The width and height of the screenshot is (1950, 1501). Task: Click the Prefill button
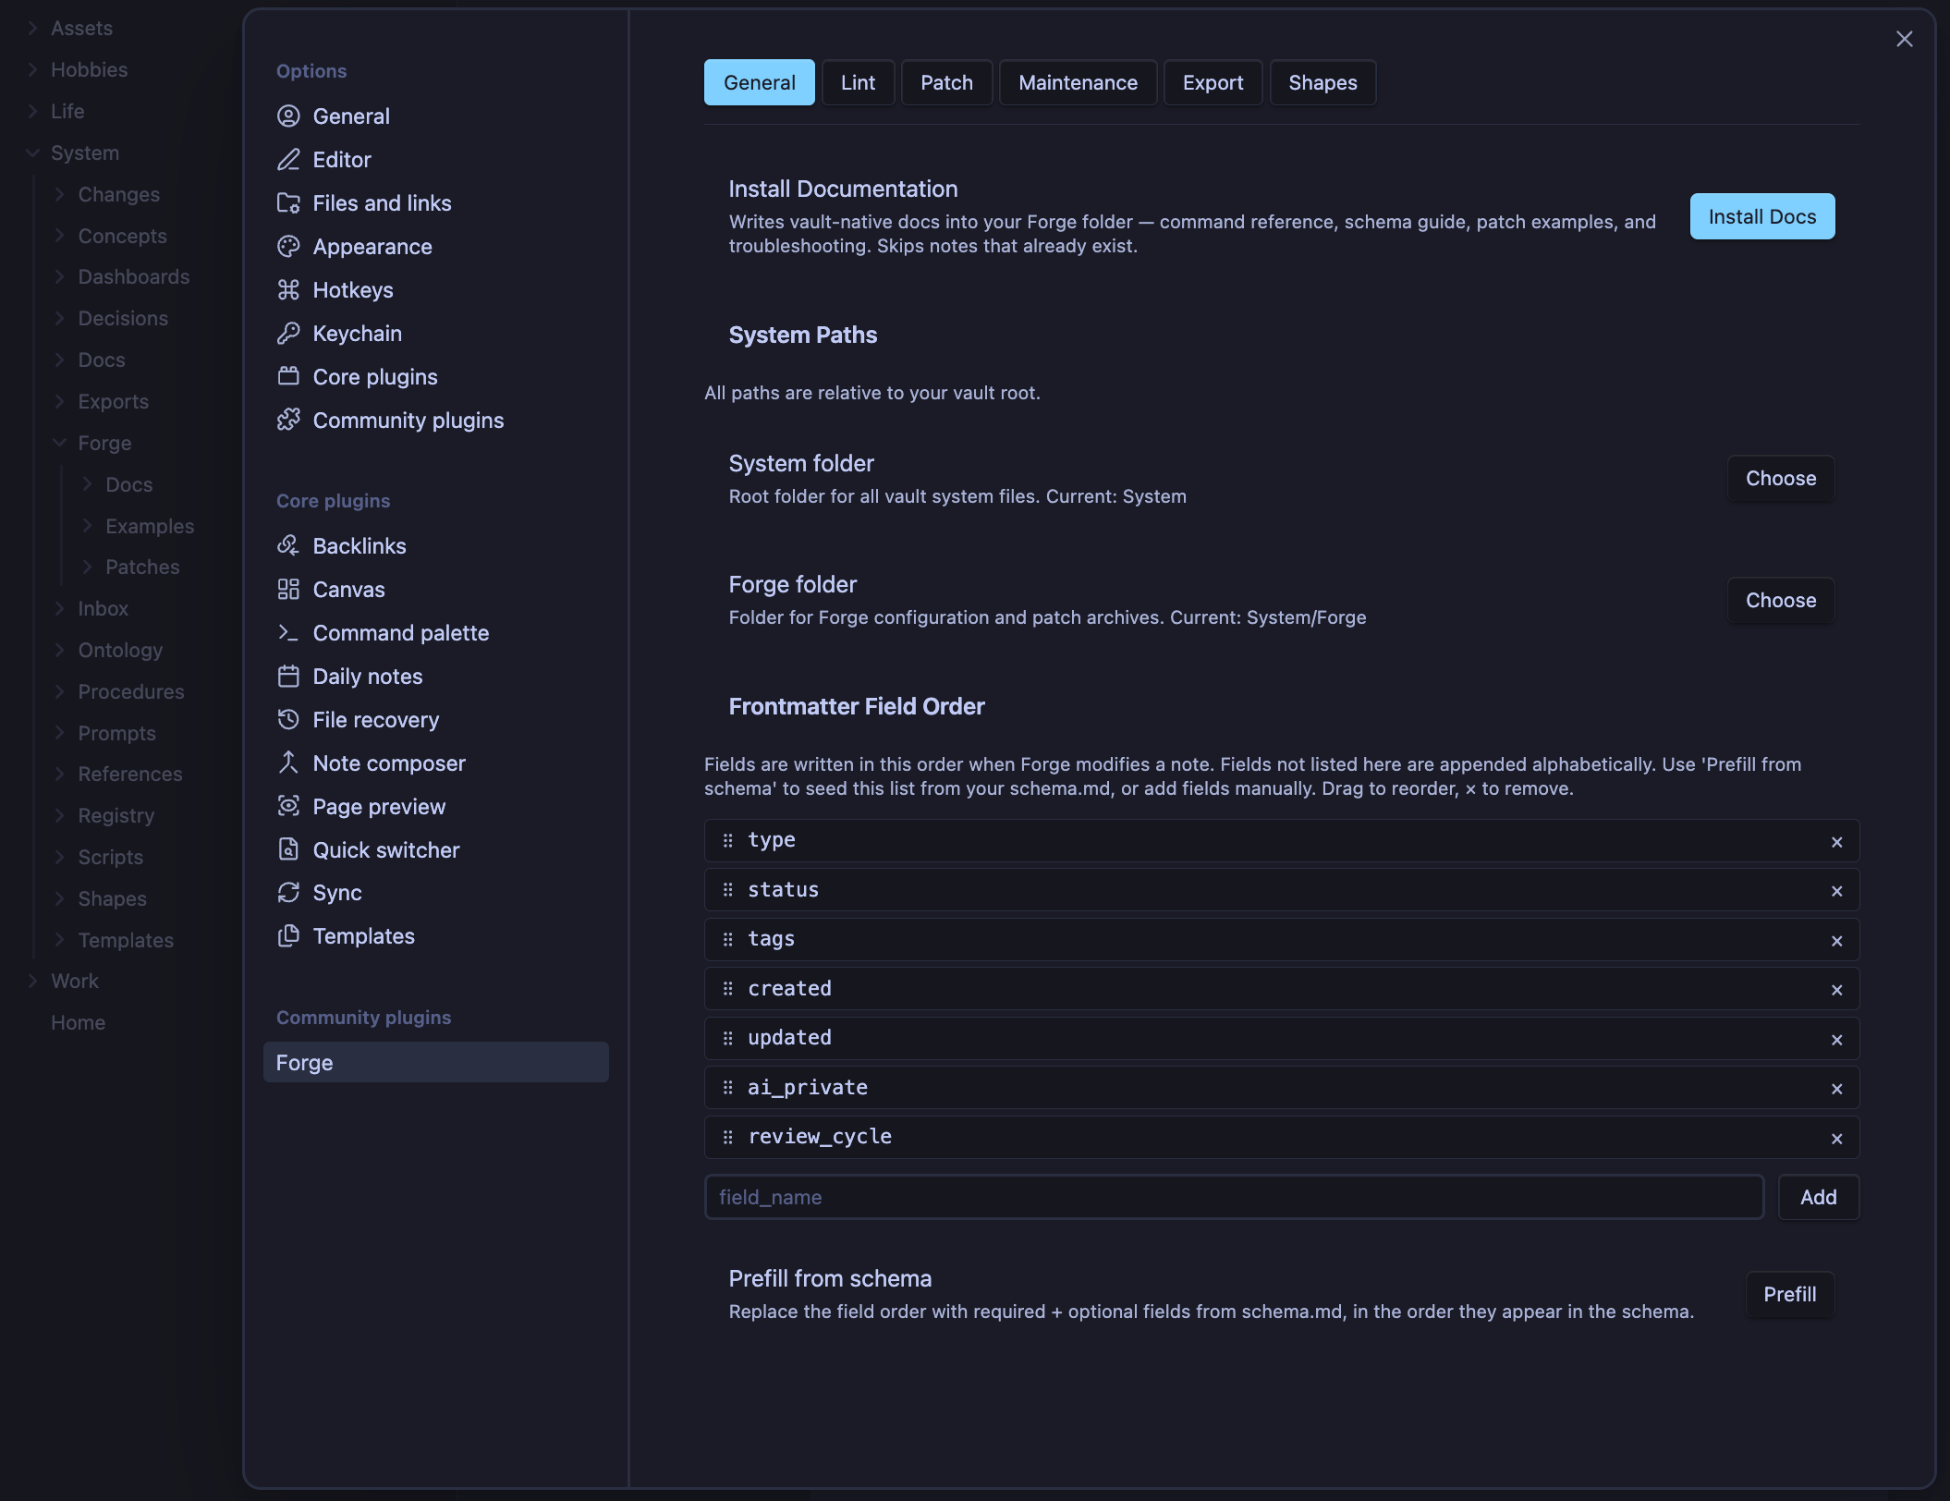[1789, 1295]
